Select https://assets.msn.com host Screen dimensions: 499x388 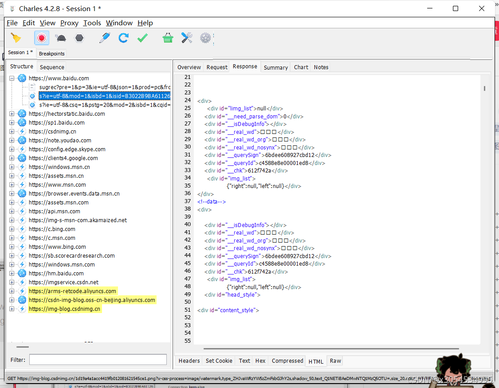pyautogui.click(x=59, y=202)
